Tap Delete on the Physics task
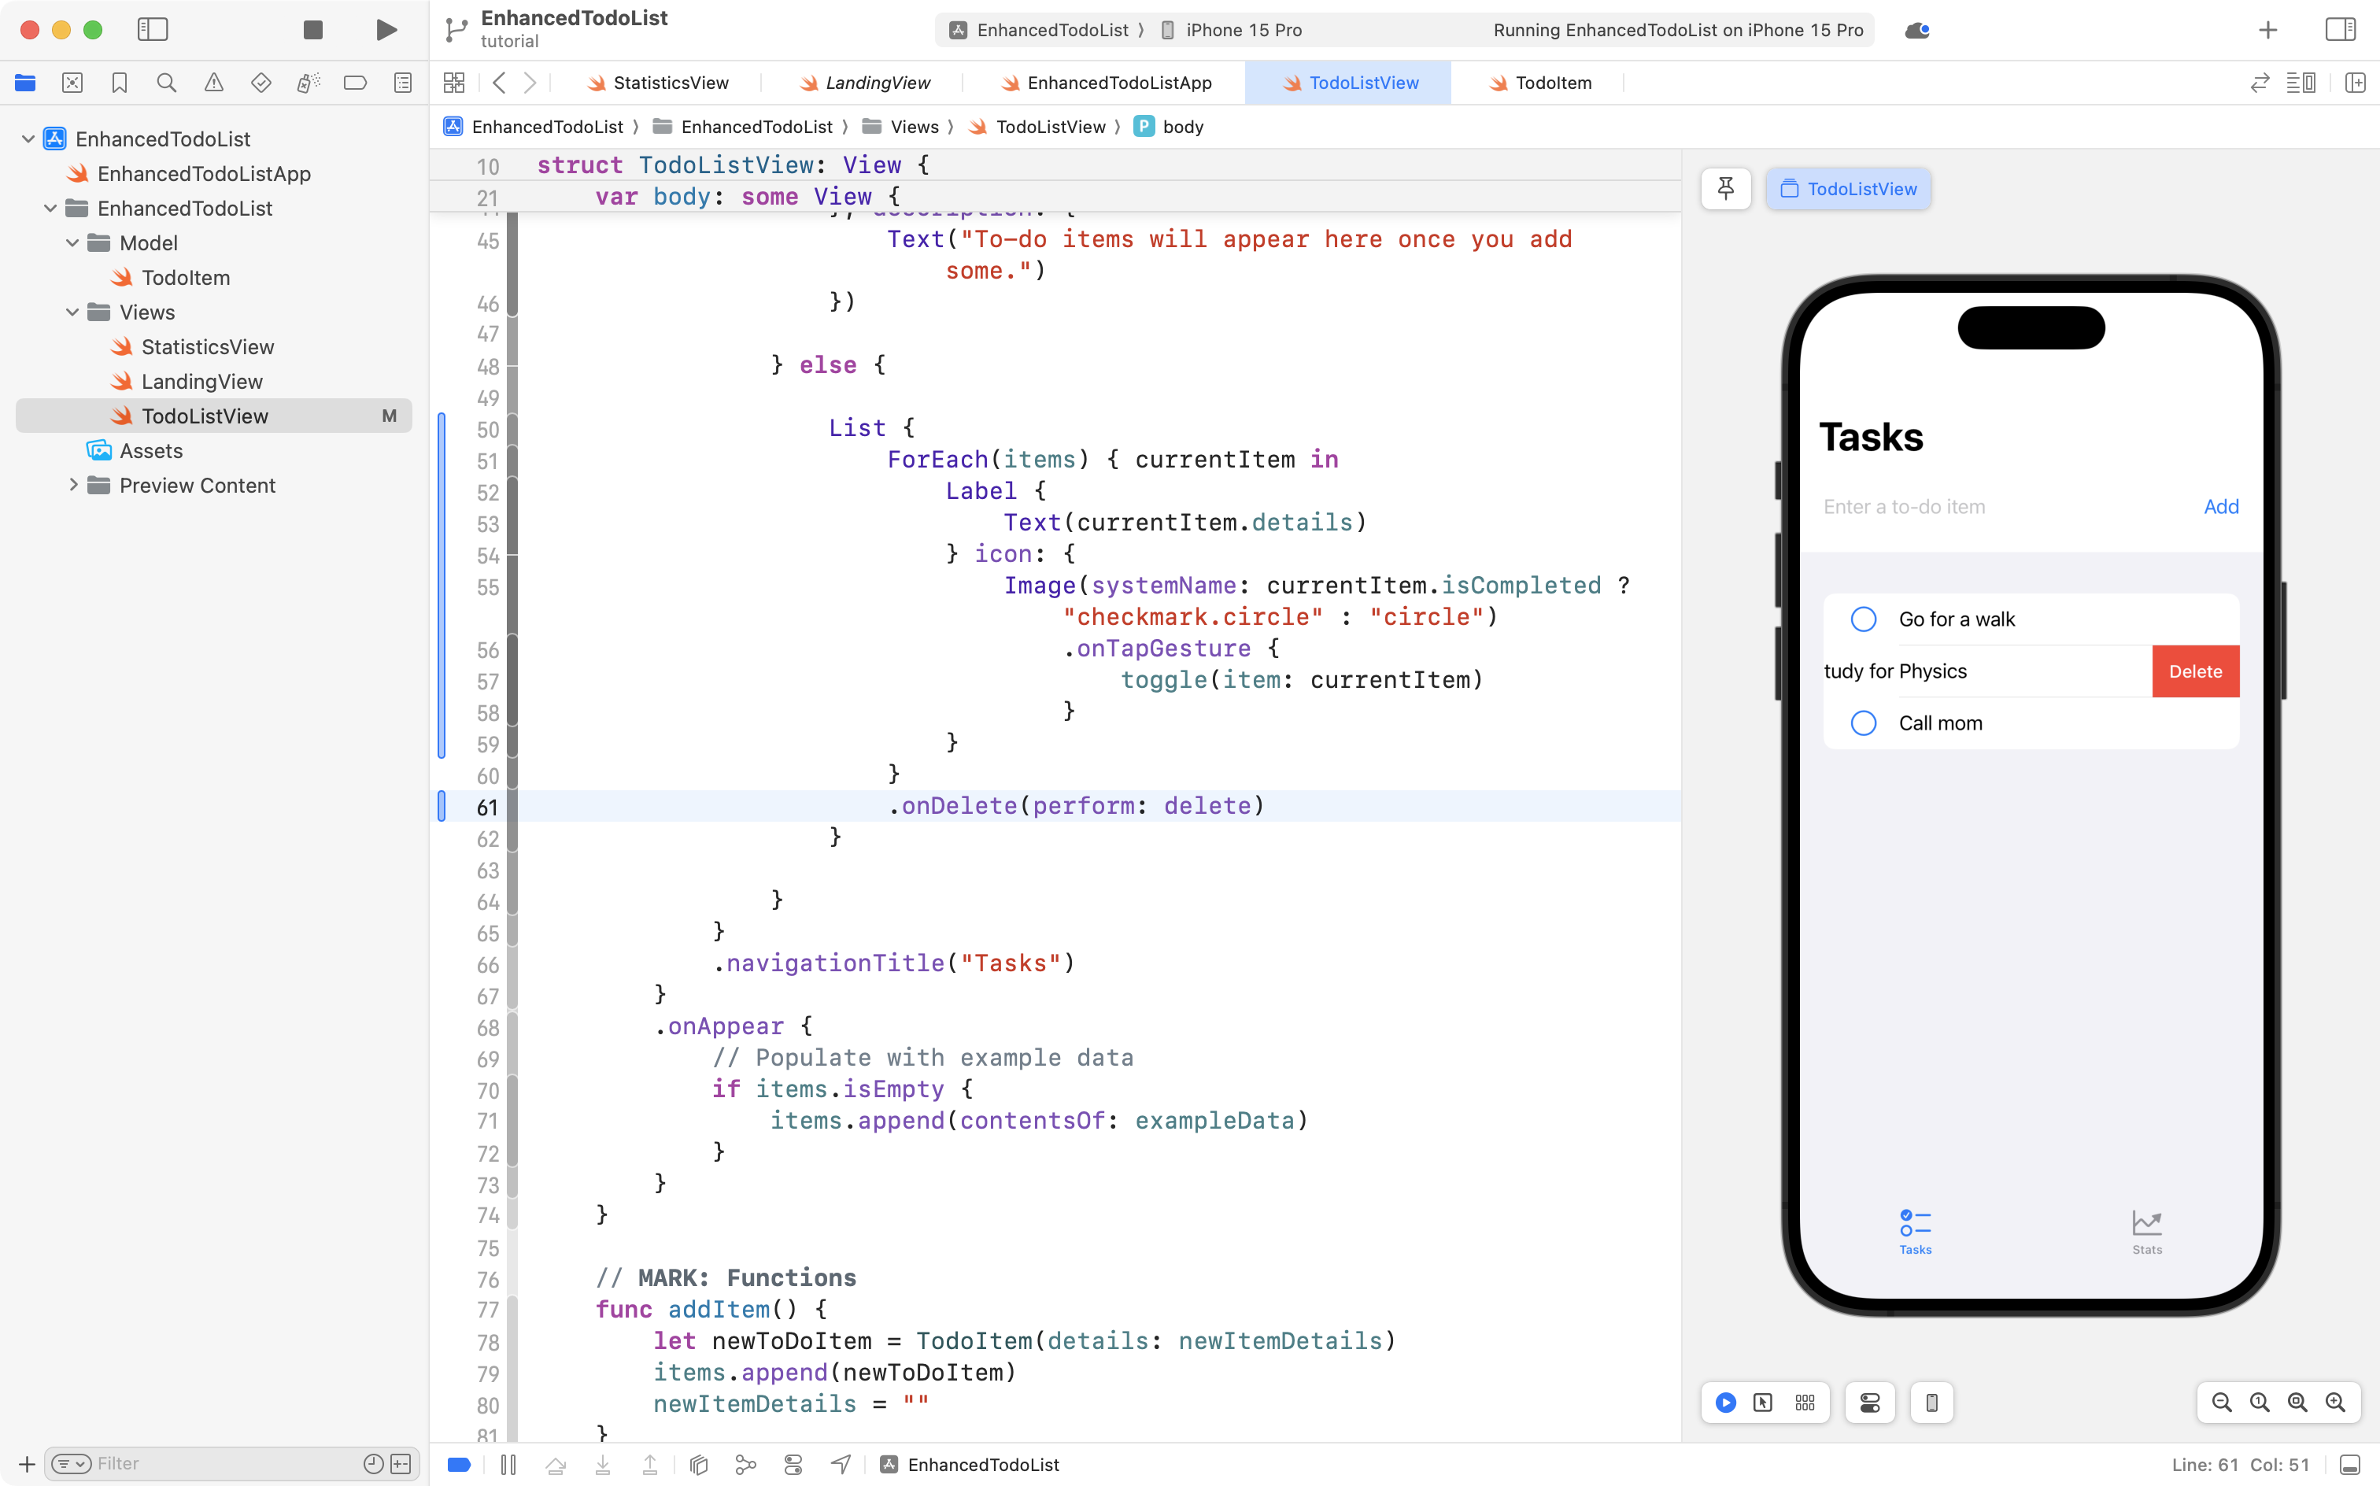Viewport: 2380px width, 1486px height. tap(2195, 671)
